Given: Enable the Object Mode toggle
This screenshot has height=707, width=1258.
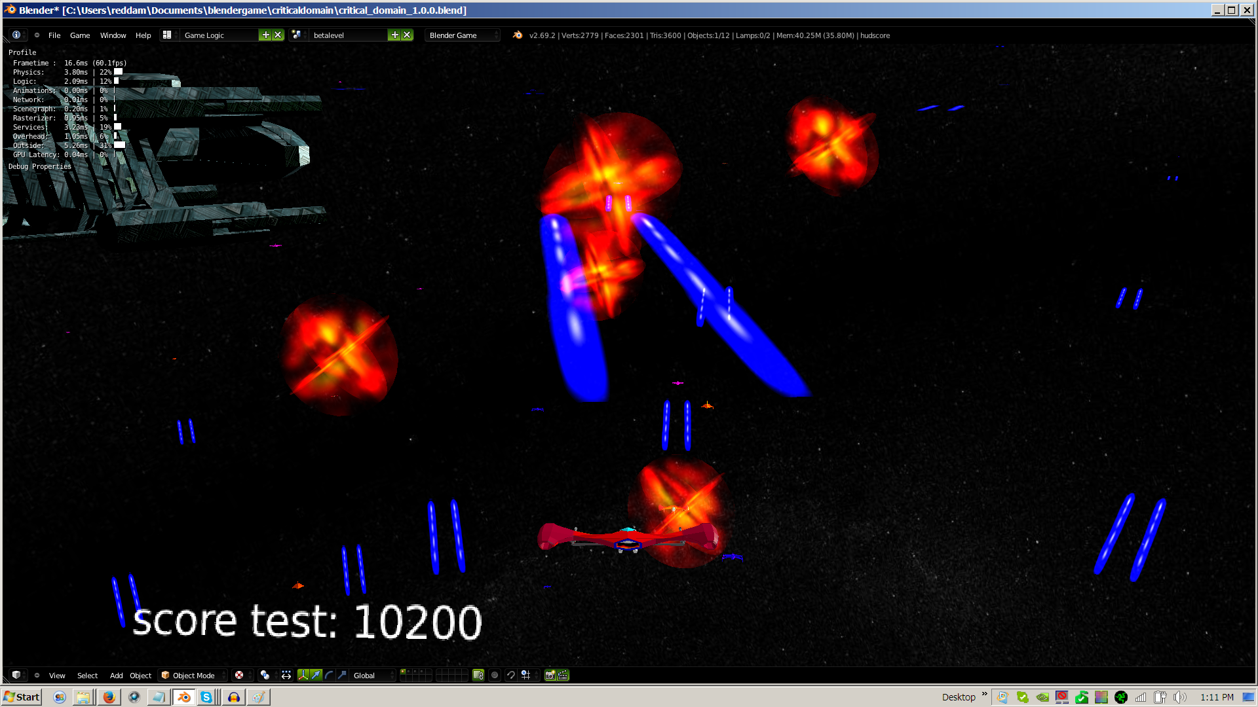Looking at the screenshot, I should tap(190, 674).
